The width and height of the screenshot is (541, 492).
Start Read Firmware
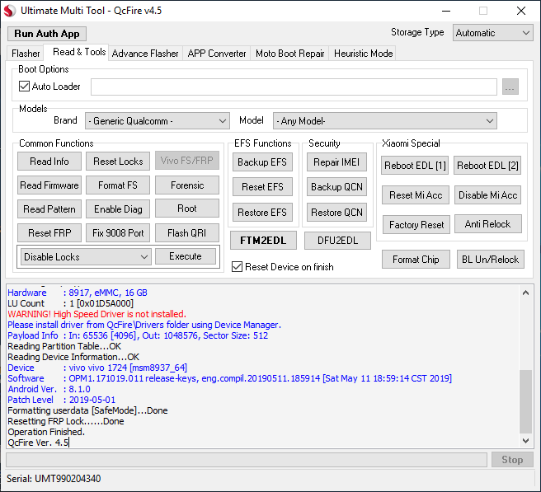pyautogui.click(x=49, y=185)
